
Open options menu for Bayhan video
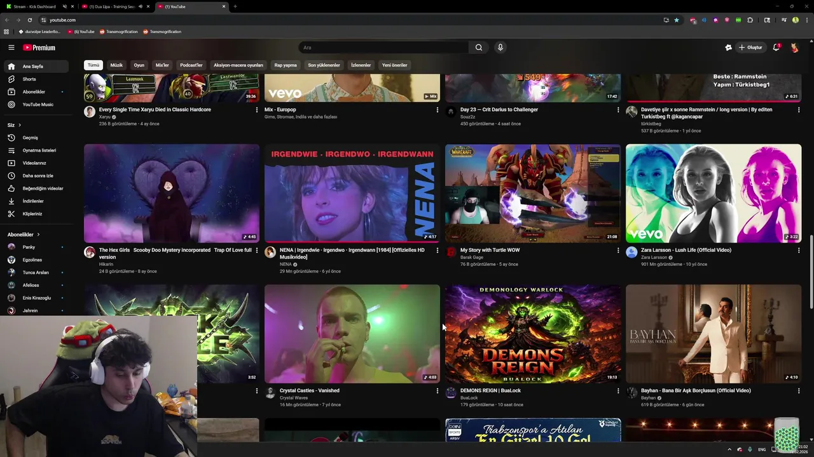[x=799, y=391]
